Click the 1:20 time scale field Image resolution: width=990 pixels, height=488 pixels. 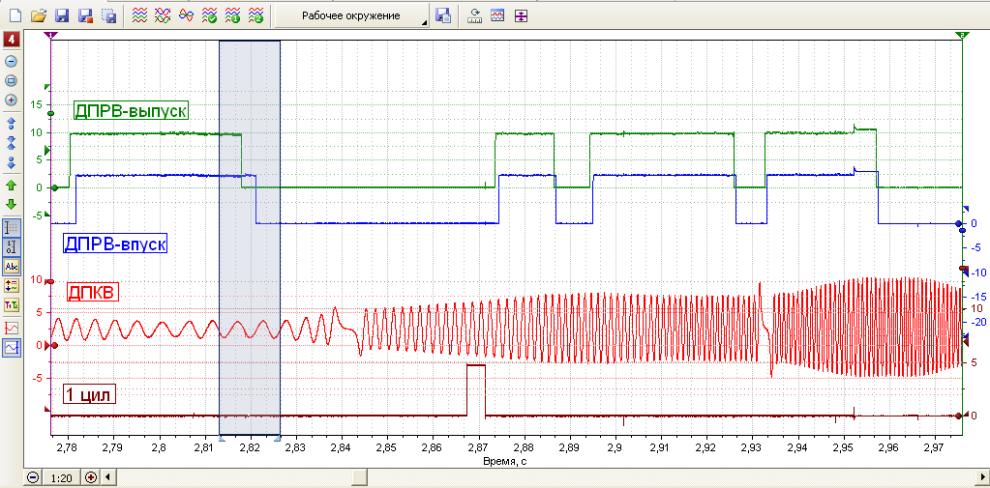point(61,478)
